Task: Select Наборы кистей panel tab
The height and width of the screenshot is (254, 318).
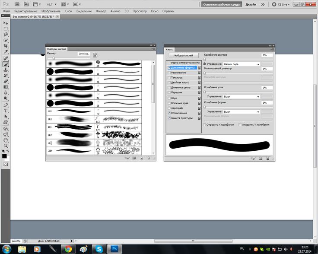Action: [x=57, y=49]
